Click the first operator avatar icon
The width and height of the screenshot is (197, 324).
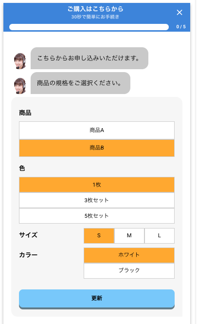pyautogui.click(x=20, y=61)
